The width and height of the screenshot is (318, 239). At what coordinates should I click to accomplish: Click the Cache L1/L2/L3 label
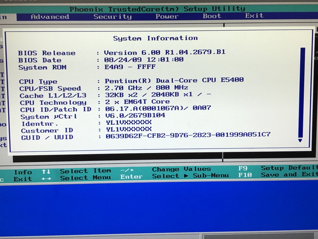tap(53, 96)
